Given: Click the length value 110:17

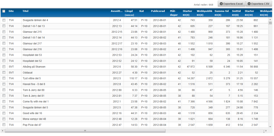Looking at the screenshot, I should (133, 78).
